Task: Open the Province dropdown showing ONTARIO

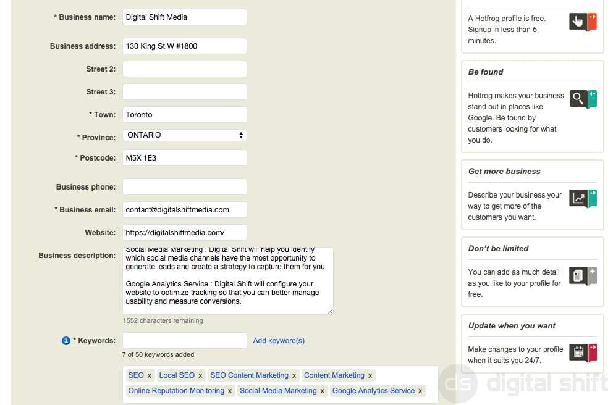Action: 185,135
